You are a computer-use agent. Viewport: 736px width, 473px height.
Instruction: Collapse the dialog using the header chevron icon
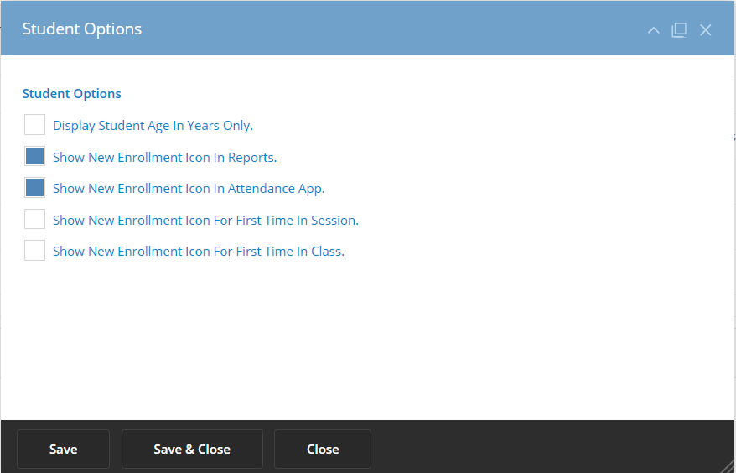pos(654,30)
